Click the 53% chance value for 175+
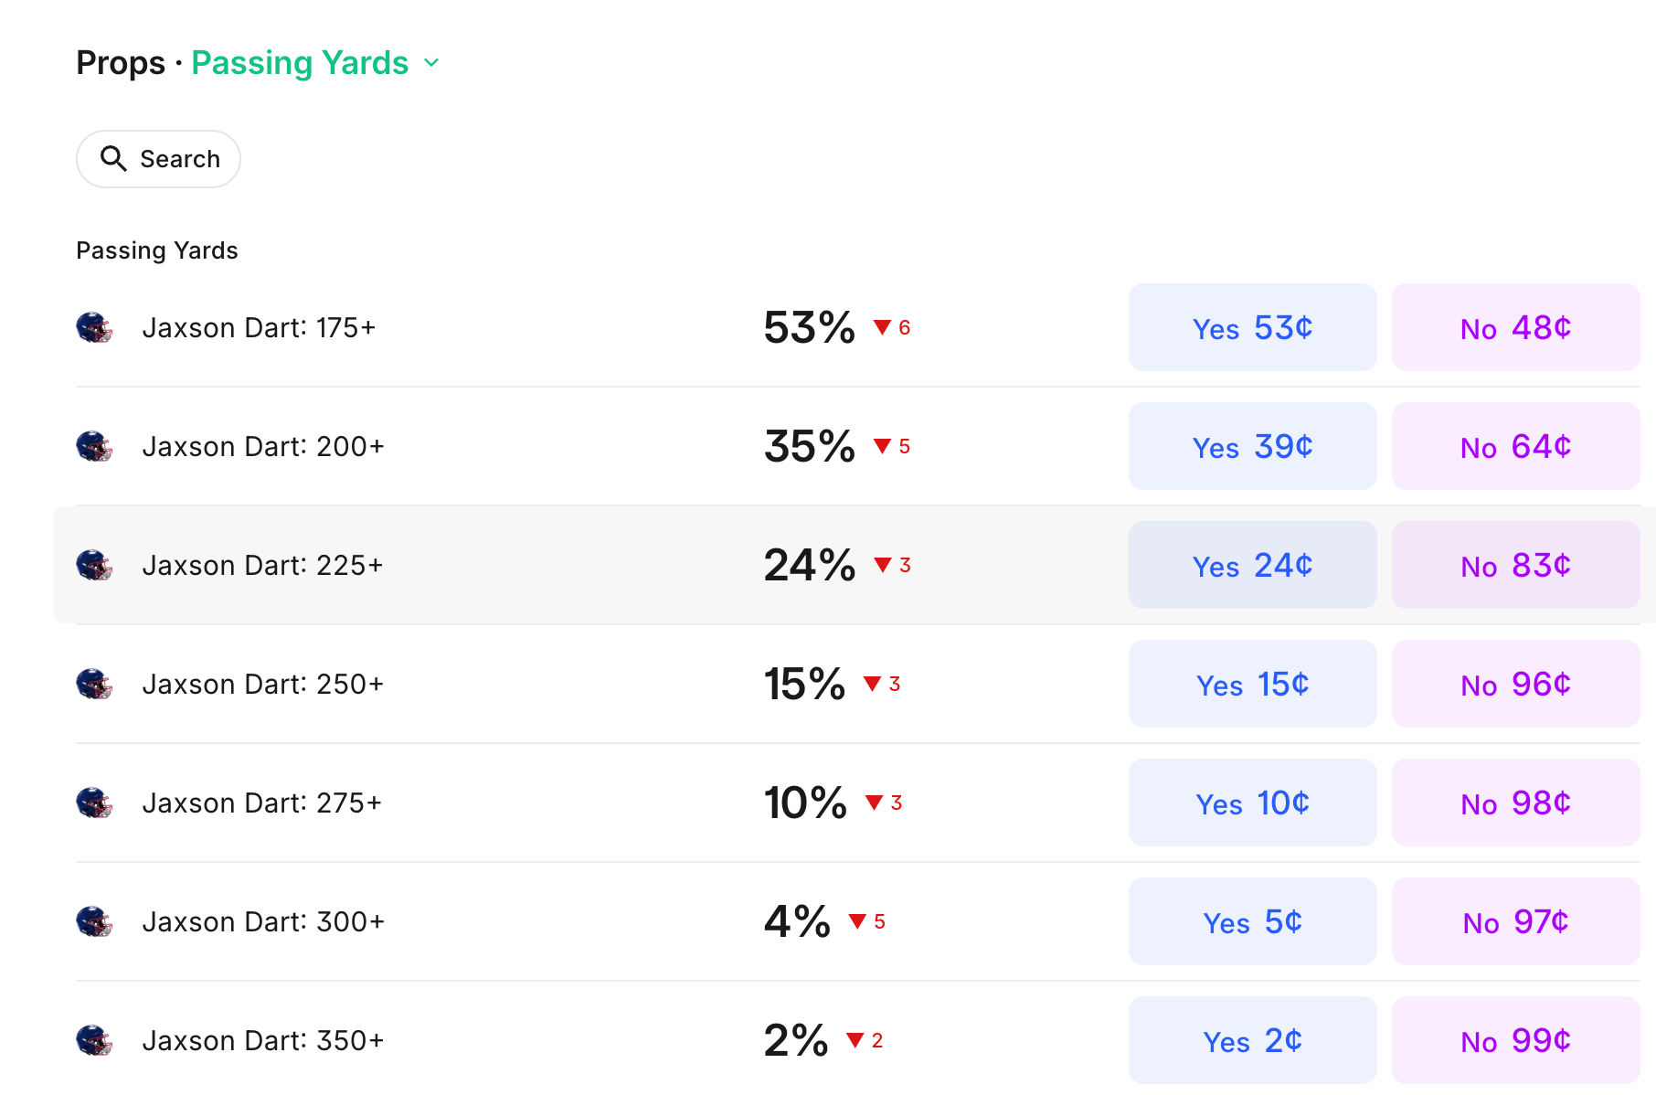Screen dimensions: 1656x1095 tap(809, 327)
